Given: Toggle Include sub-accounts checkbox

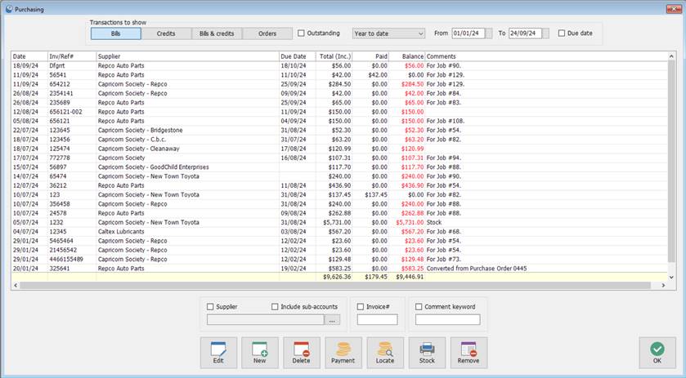Looking at the screenshot, I should pyautogui.click(x=275, y=307).
